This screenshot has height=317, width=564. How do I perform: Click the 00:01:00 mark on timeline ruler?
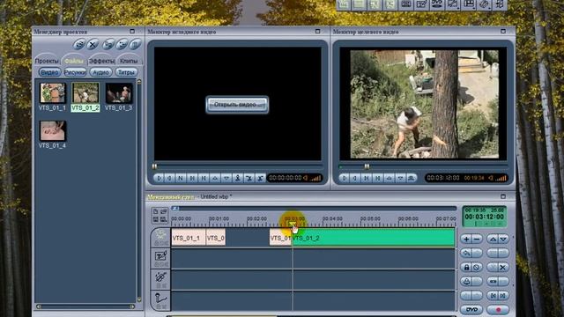click(x=219, y=218)
